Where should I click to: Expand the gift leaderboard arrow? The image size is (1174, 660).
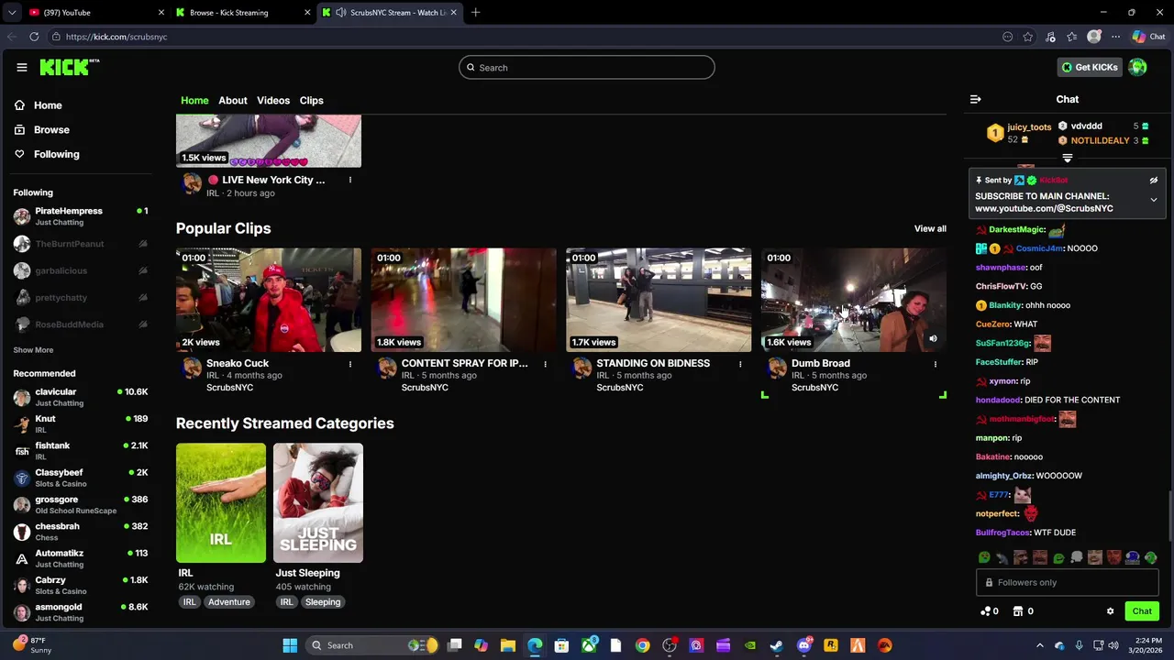(x=1067, y=159)
